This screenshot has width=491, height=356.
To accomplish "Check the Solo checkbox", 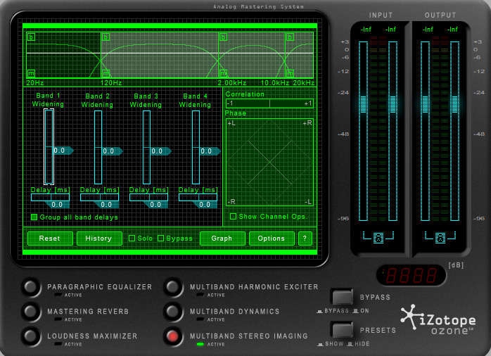I will point(132,239).
